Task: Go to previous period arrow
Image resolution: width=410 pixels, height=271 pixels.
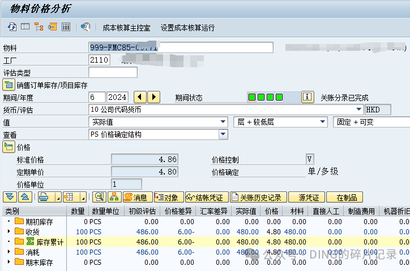Action: pos(140,97)
